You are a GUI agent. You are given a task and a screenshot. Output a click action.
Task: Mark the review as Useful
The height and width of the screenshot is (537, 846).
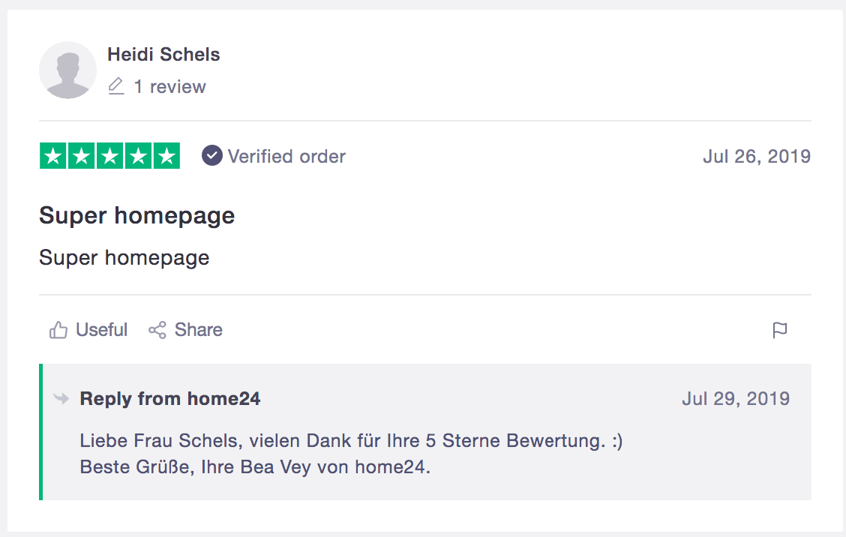[x=88, y=330]
